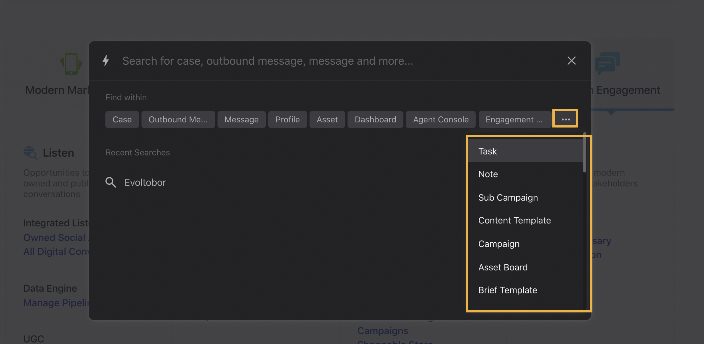Viewport: 704px width, 344px height.
Task: Toggle the Profile search filter
Action: pos(287,119)
